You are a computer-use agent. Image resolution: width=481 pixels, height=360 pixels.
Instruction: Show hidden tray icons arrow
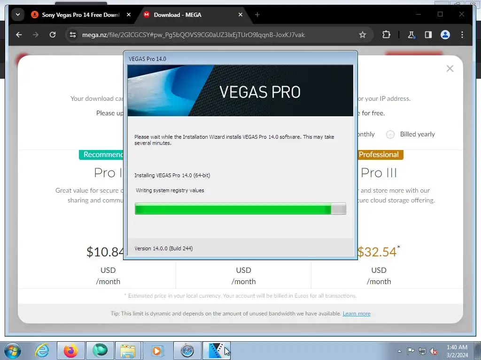coord(399,351)
